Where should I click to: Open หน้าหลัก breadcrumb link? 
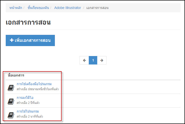click(x=16, y=8)
